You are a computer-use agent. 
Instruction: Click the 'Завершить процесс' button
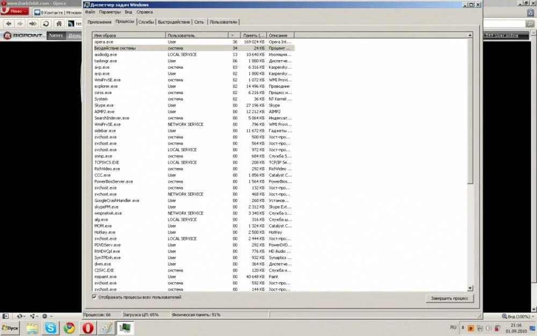449,298
